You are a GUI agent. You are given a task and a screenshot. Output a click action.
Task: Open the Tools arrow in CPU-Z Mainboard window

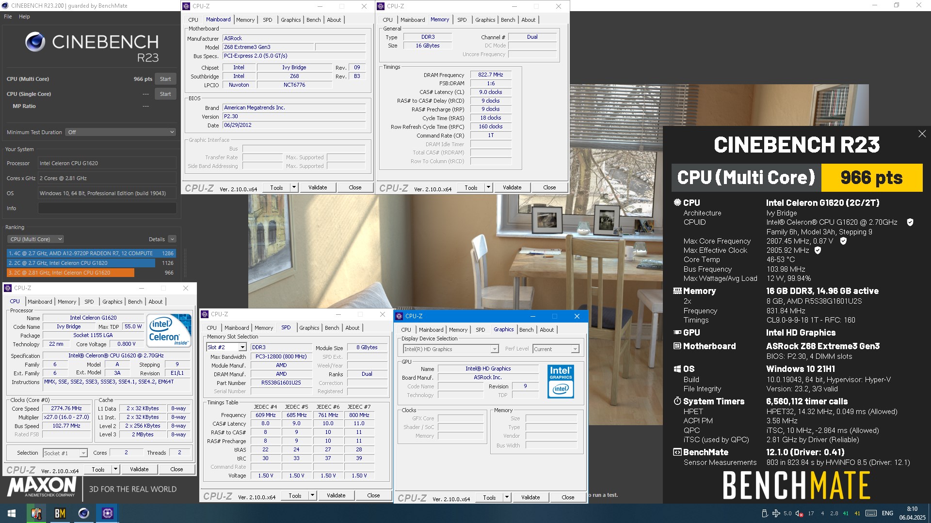pyautogui.click(x=294, y=187)
